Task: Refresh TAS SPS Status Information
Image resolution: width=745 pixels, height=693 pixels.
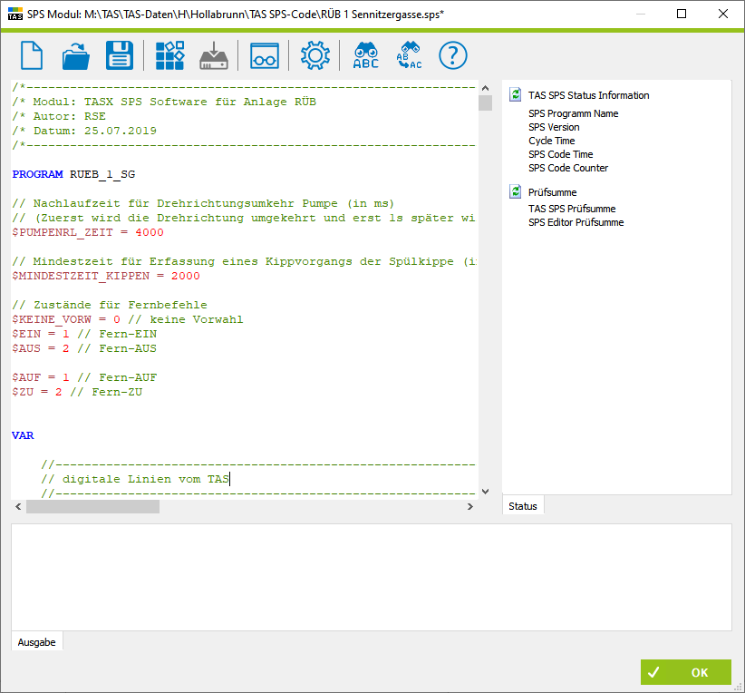Action: pos(516,94)
